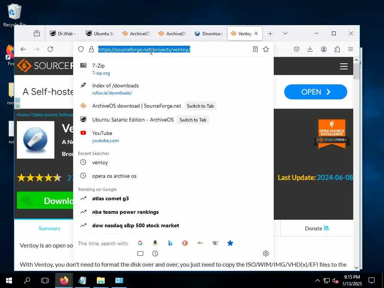Search this time with Wikipedia
Screen dimensions: 384x288
[215, 243]
